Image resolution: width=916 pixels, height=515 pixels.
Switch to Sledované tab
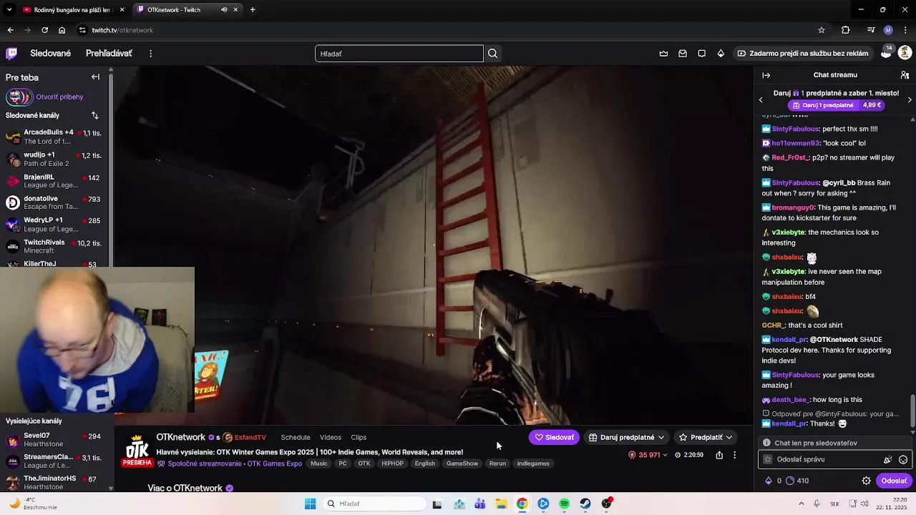click(x=50, y=54)
